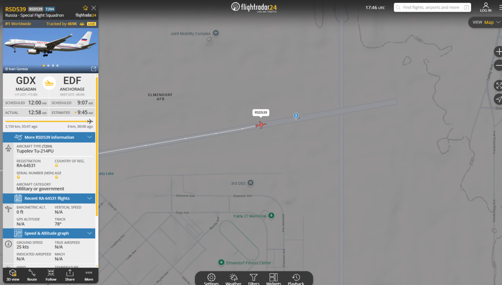The height and width of the screenshot is (285, 502).
Task: Follow the RSD539 aircraft
Action: pos(51,275)
